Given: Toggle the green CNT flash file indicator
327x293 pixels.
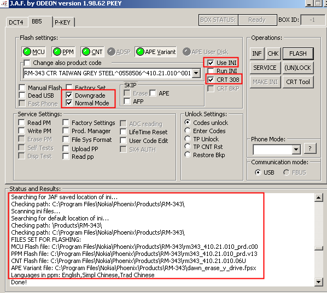Looking at the screenshot, I should tap(92, 52).
